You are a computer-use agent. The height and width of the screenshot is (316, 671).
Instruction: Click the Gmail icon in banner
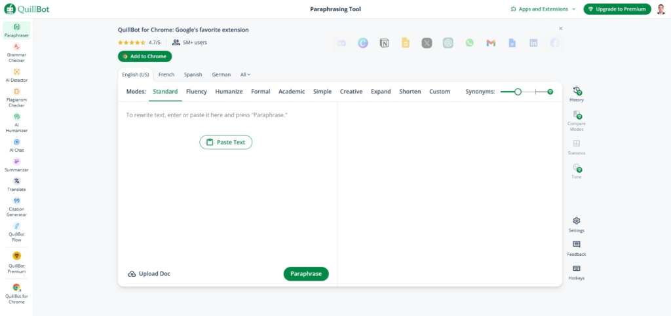[491, 43]
